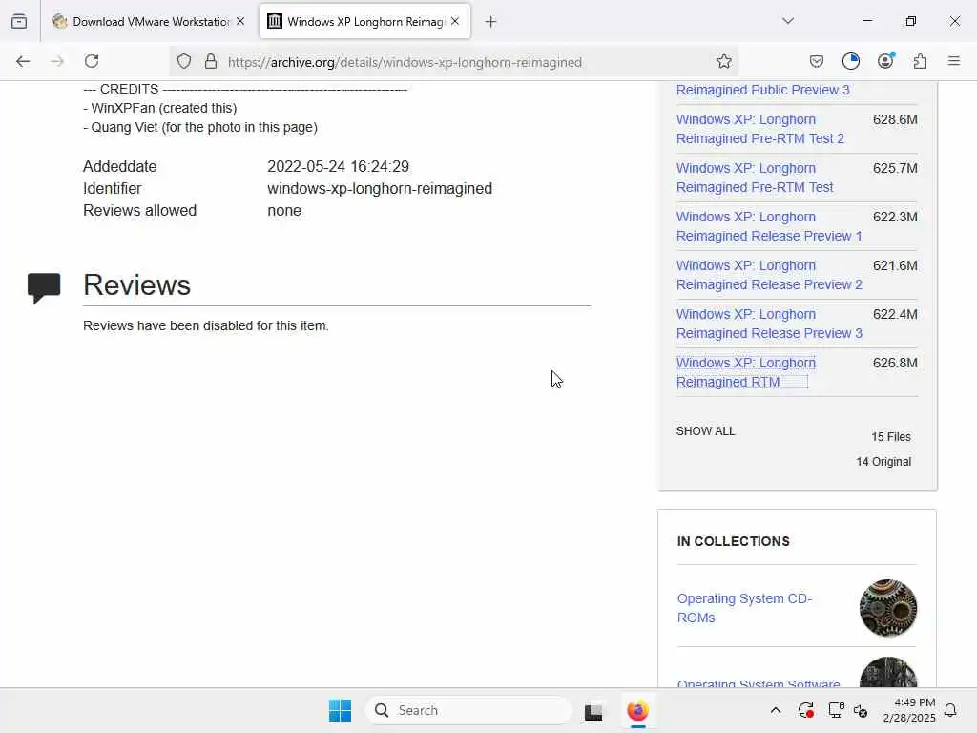Open the Task View taskbar icon

(x=593, y=711)
